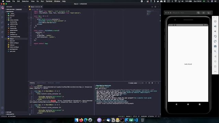Click Hello World text in the emulator
This screenshot has width=219, height=123.
[188, 64]
